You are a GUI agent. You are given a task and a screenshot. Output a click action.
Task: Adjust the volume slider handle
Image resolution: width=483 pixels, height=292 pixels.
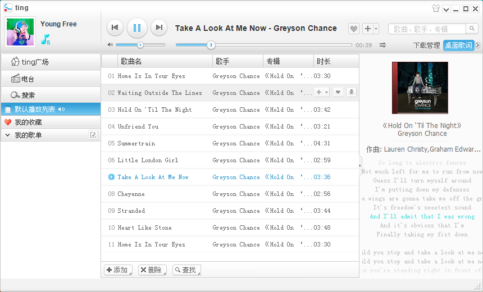coord(140,45)
